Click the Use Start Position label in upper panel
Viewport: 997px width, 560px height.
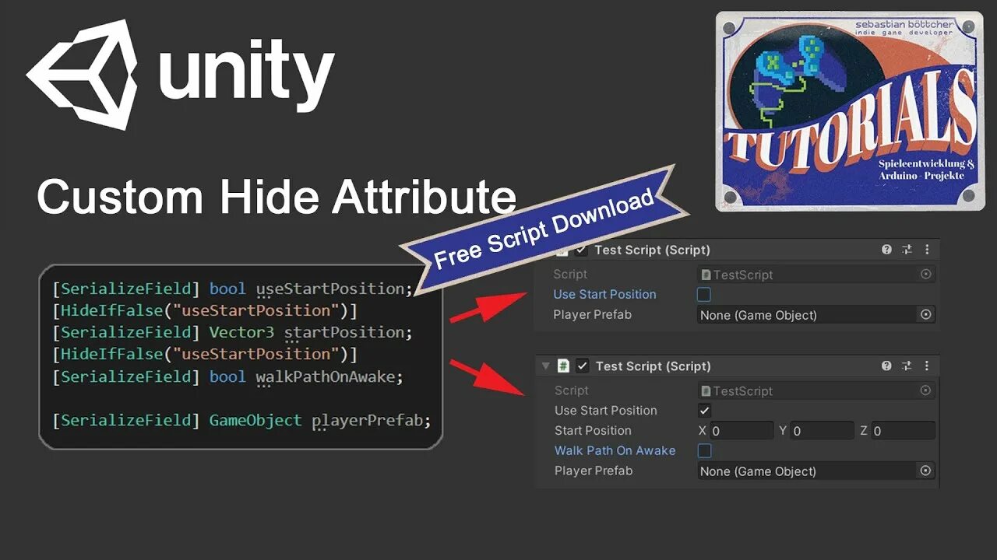pyautogui.click(x=604, y=294)
